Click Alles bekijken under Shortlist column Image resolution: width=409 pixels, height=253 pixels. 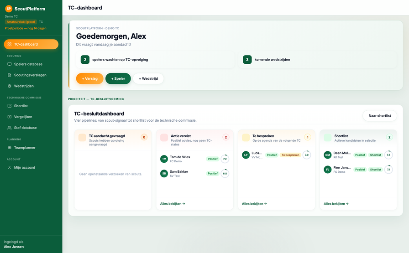[336, 204]
